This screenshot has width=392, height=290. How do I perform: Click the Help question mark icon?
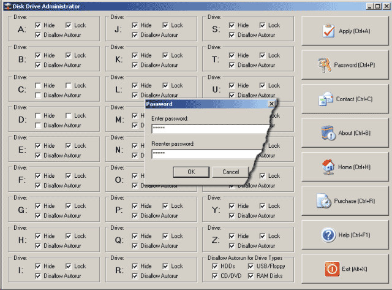pyautogui.click(x=328, y=234)
